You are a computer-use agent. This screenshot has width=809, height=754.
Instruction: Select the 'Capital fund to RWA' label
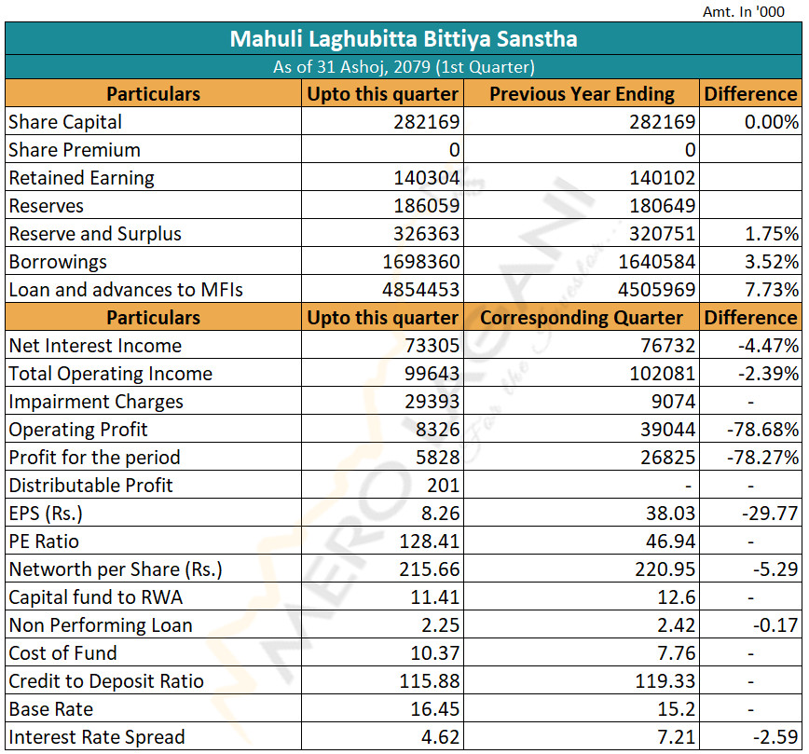[x=95, y=597]
